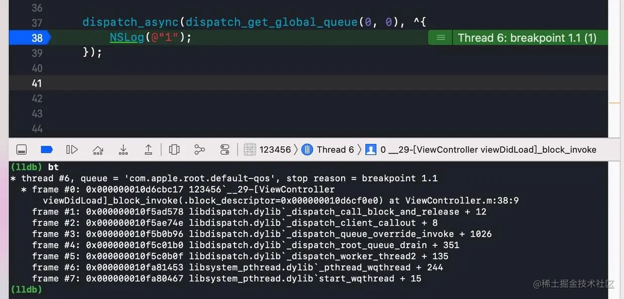624x299 pixels.
Task: Click the closing }); on line 39
Action: click(x=93, y=53)
